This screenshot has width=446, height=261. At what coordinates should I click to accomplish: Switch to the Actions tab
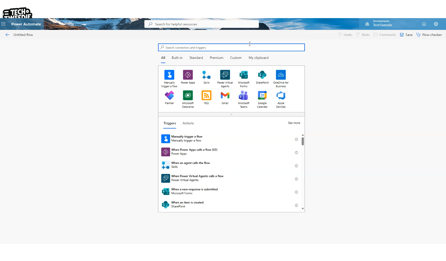click(188, 123)
